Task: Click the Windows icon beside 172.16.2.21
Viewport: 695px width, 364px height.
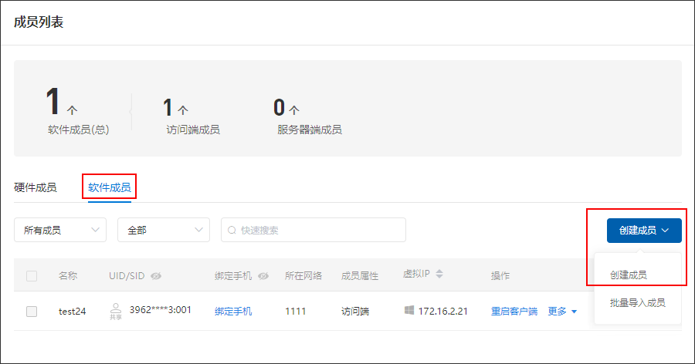Action: coord(409,310)
